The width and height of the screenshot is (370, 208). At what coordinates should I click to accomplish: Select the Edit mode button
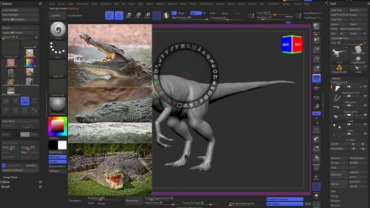tap(109, 16)
